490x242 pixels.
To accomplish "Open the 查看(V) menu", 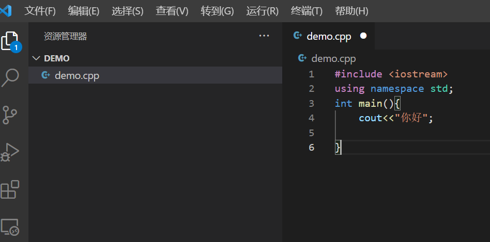I will point(172,11).
